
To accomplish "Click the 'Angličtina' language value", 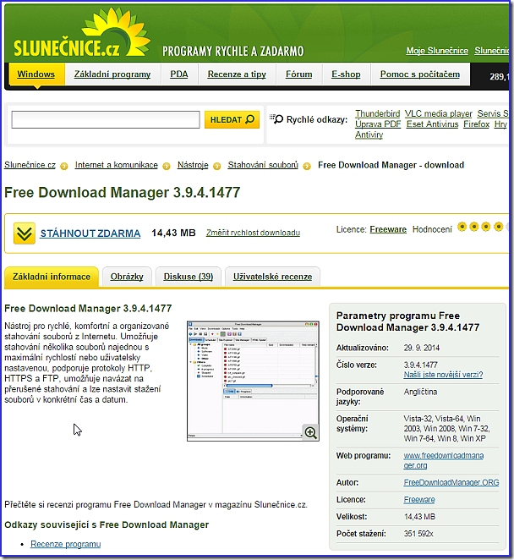I will pyautogui.click(x=420, y=392).
